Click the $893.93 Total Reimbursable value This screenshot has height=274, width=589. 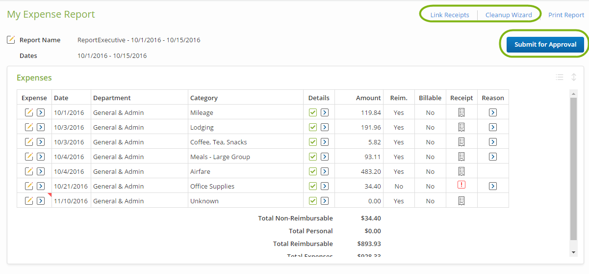tap(369, 244)
